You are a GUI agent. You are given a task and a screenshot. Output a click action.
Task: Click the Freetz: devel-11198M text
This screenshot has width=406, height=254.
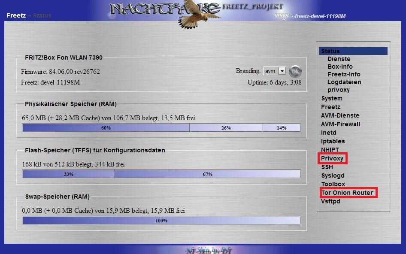tap(50, 82)
